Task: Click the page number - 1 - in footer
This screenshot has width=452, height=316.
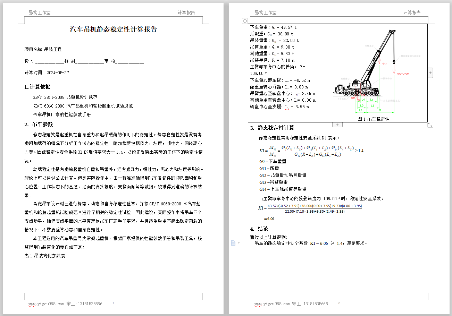Action: 114,303
